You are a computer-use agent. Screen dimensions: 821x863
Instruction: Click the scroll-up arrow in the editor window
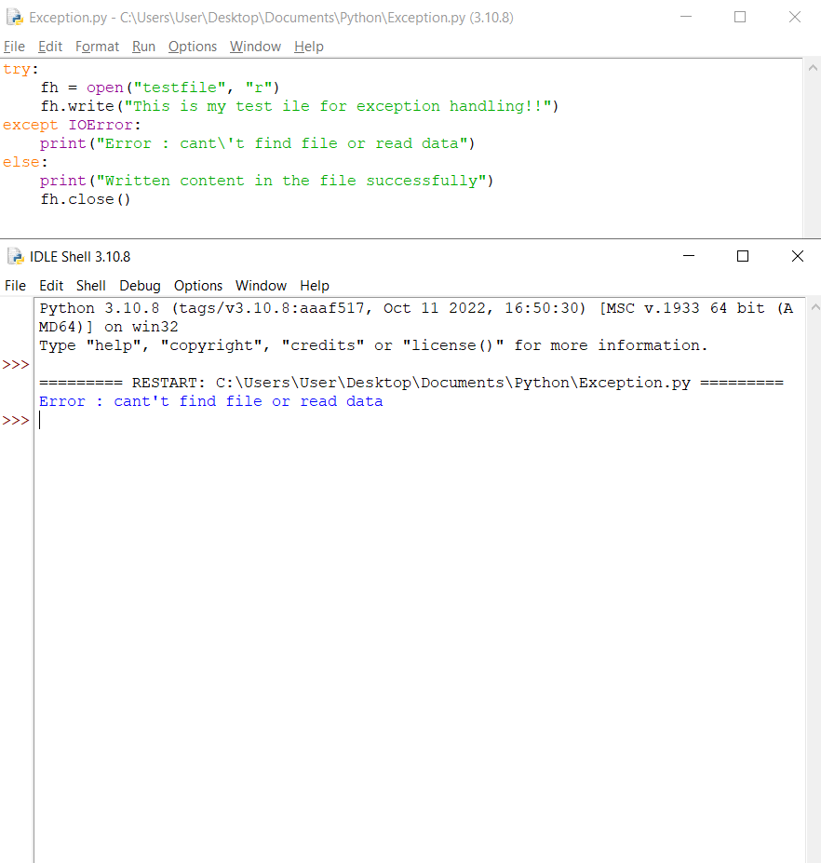pyautogui.click(x=814, y=66)
